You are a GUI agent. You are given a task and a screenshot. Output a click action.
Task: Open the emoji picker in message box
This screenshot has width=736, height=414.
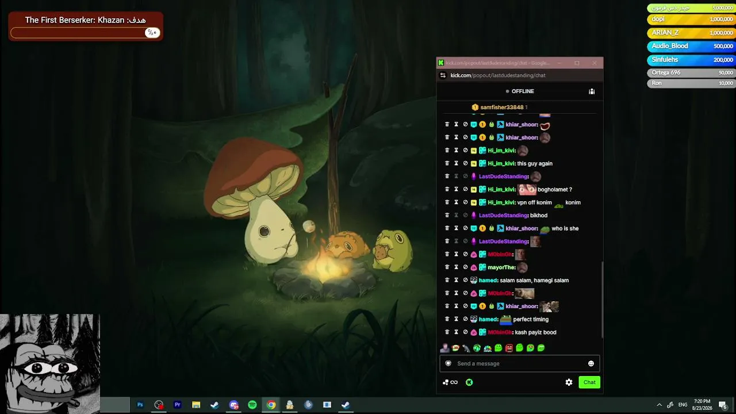[591, 363]
